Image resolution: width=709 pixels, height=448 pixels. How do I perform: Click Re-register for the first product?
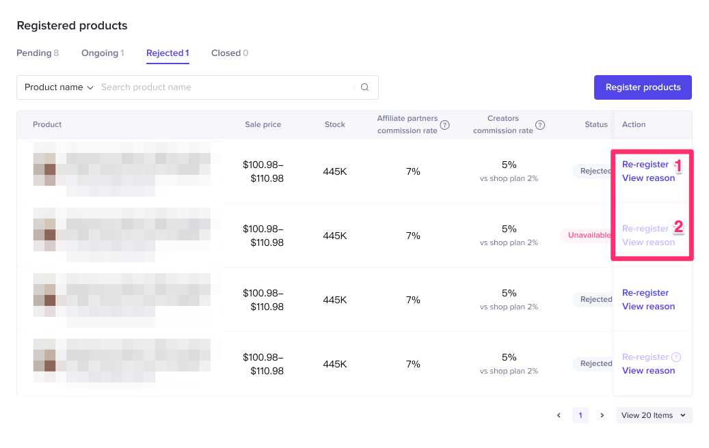(x=645, y=165)
